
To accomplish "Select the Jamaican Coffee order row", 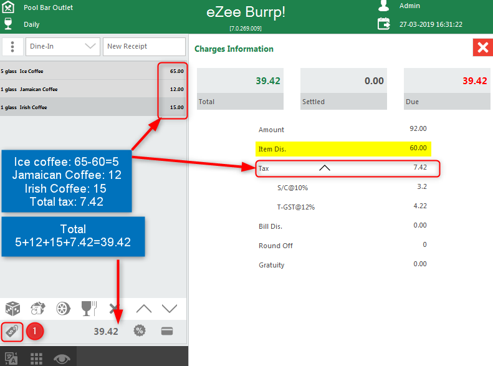I will pyautogui.click(x=93, y=89).
